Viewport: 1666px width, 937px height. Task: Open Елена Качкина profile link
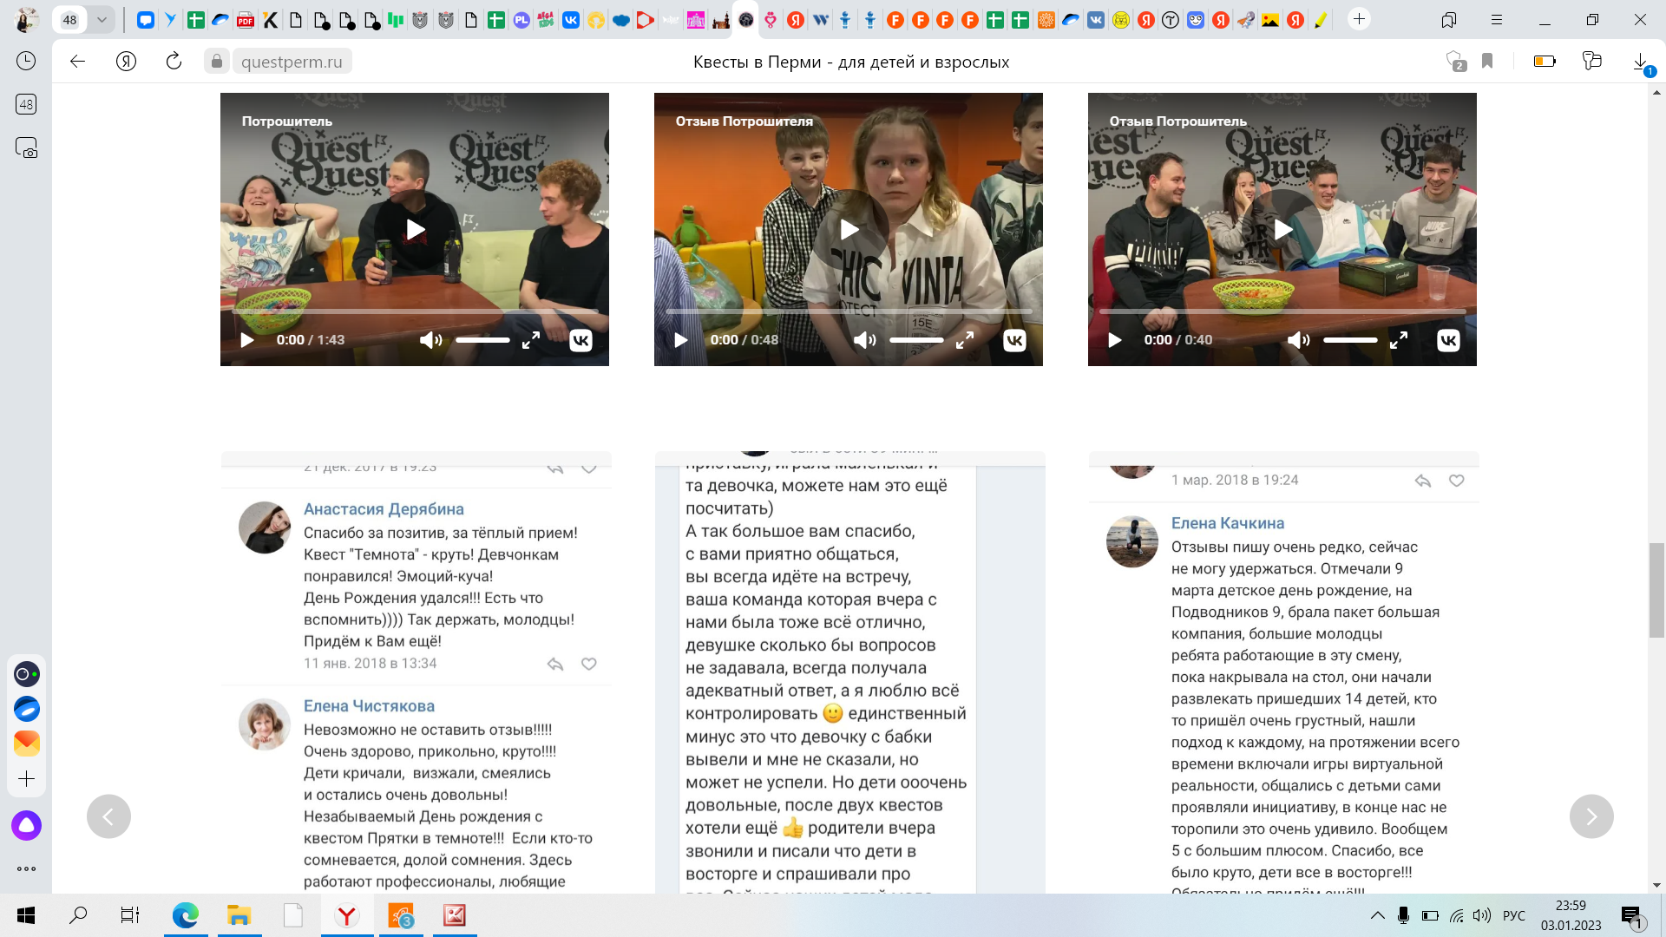[1227, 523]
